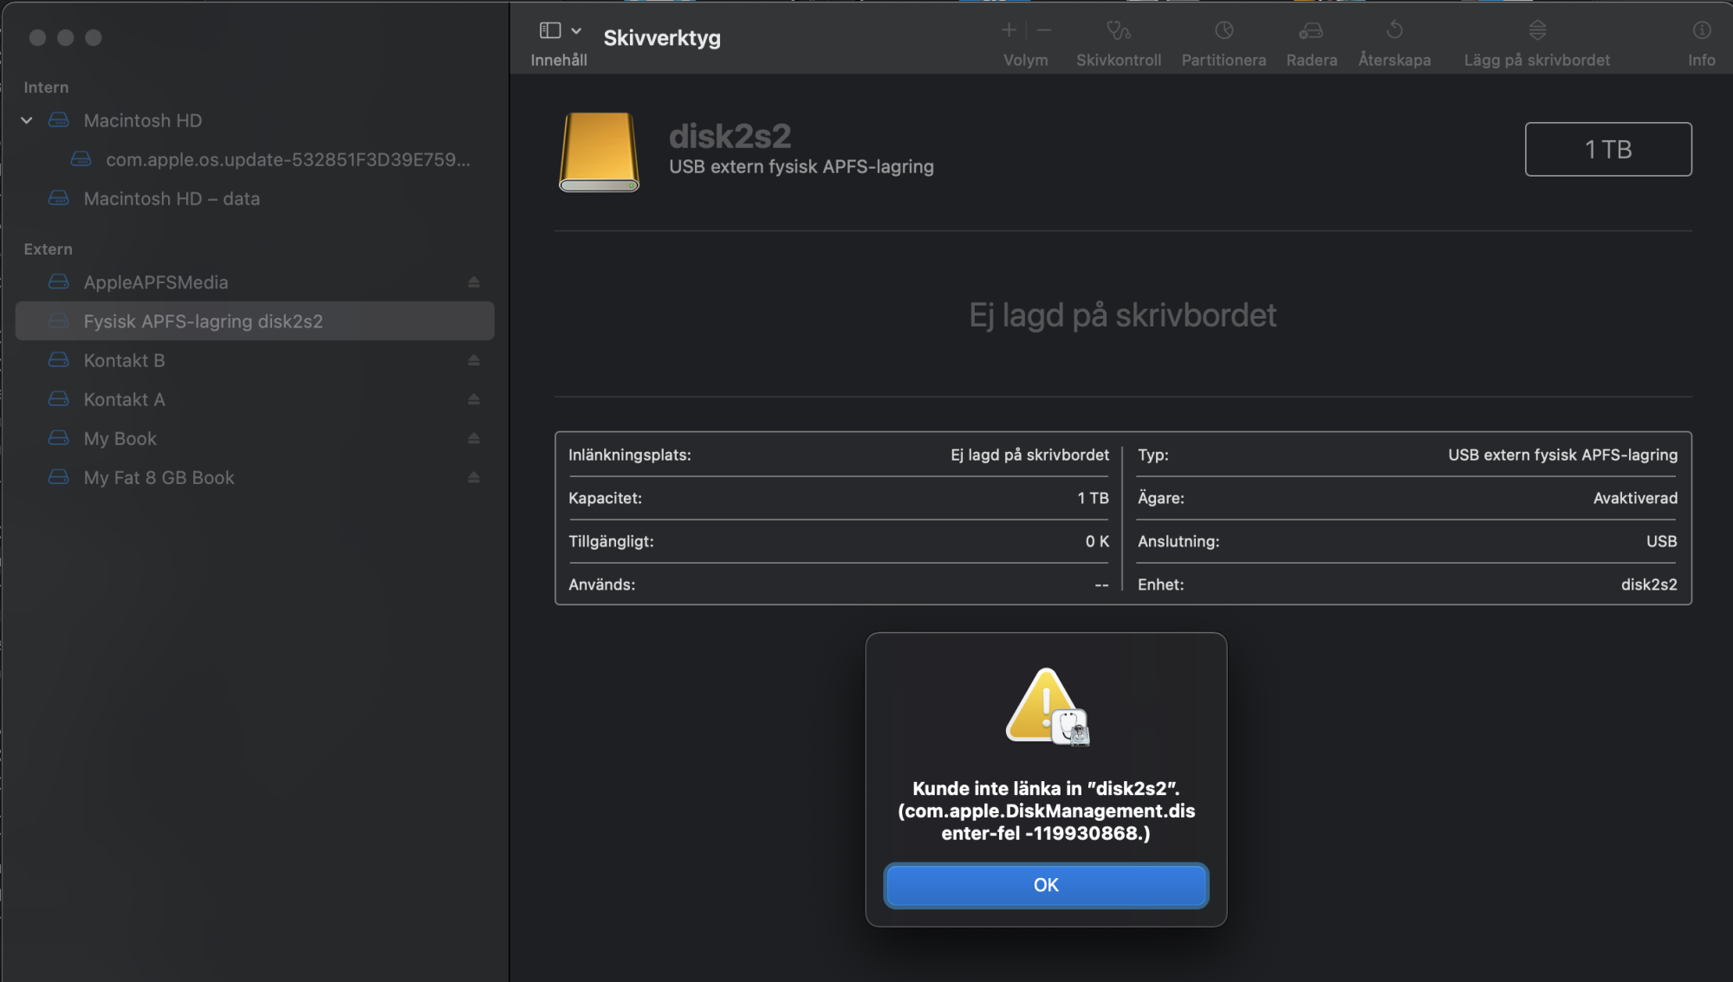Click the 1 TB capacity box
The height and width of the screenshot is (982, 1733).
coord(1607,149)
